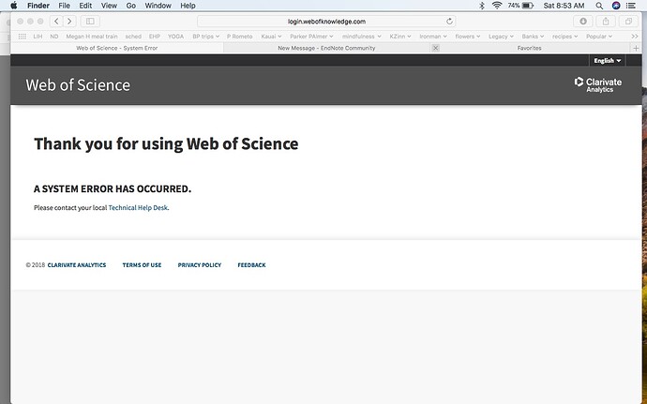The width and height of the screenshot is (647, 404).
Task: Open the EHP bookmark
Action: pos(155,37)
